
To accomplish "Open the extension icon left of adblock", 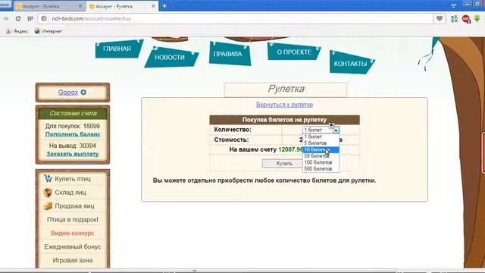I will point(454,18).
